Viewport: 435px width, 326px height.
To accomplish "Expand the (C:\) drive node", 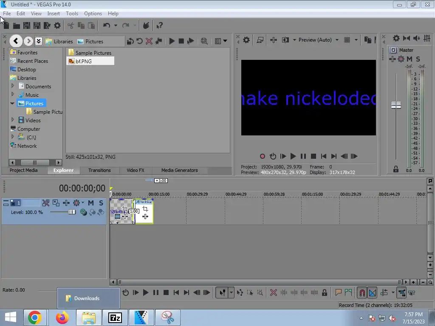I will point(12,137).
